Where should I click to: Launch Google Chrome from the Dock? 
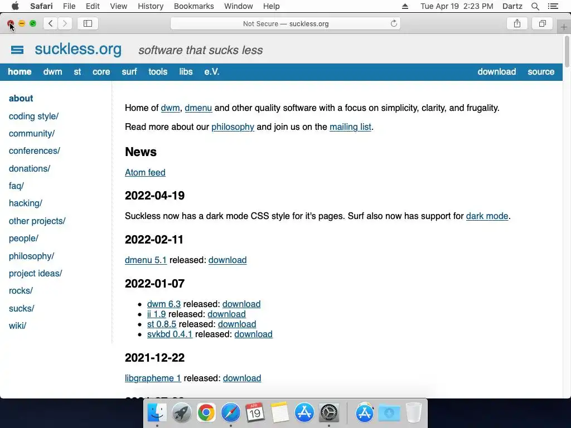(206, 412)
